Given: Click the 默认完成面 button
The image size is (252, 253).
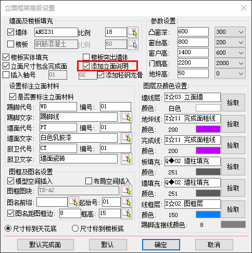Looking at the screenshot, I should pos(45,245).
